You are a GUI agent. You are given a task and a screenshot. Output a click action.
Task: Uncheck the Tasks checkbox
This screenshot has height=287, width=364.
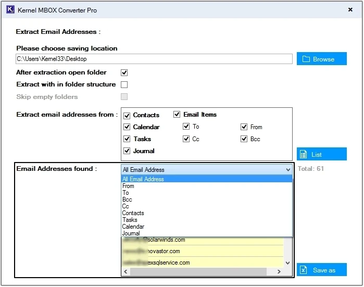pyautogui.click(x=127, y=139)
